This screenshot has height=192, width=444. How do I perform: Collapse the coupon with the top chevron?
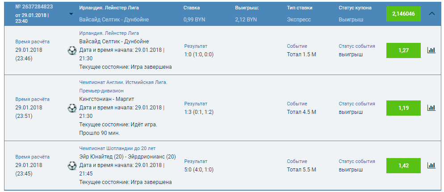[x=431, y=13]
